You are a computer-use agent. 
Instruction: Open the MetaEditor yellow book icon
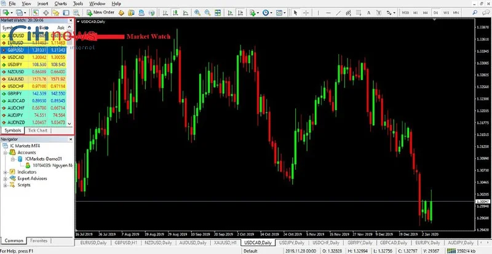[x=121, y=12]
